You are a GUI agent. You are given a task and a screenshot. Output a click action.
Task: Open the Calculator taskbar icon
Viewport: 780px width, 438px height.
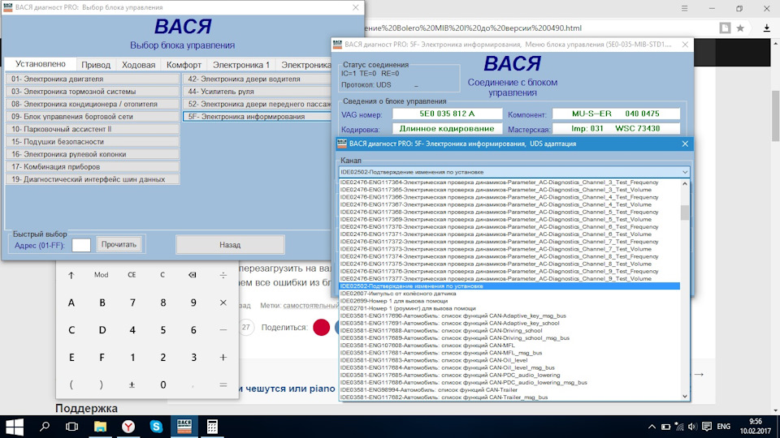tap(212, 427)
